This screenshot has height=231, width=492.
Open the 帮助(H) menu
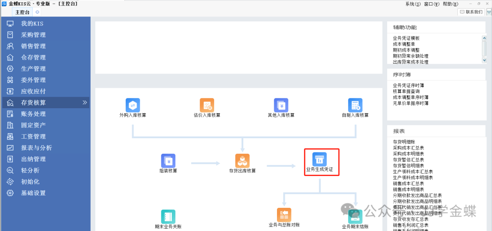450,4
